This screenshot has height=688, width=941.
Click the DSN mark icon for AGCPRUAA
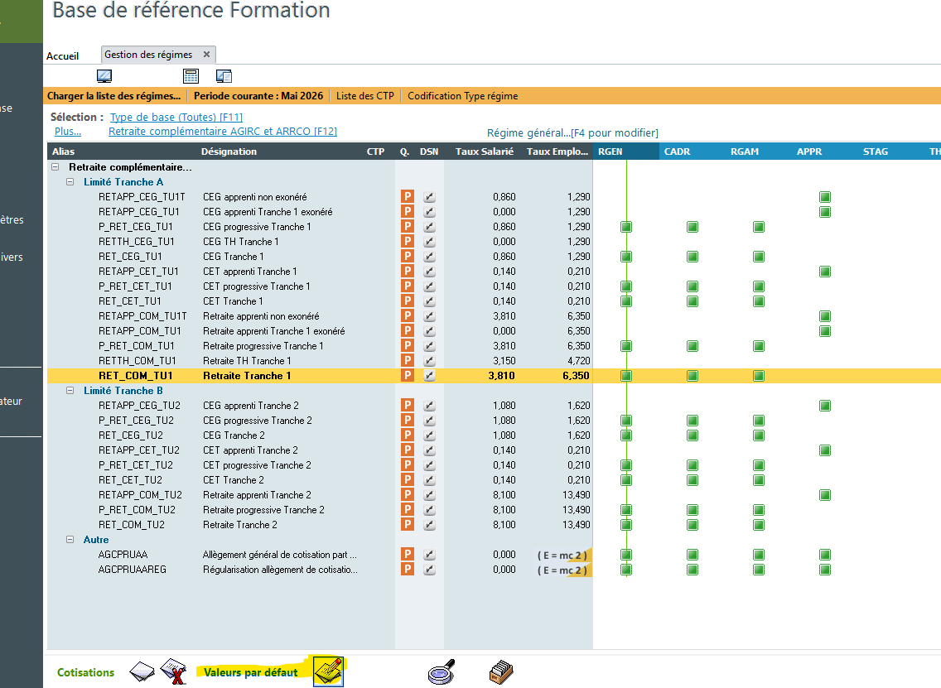(x=429, y=554)
